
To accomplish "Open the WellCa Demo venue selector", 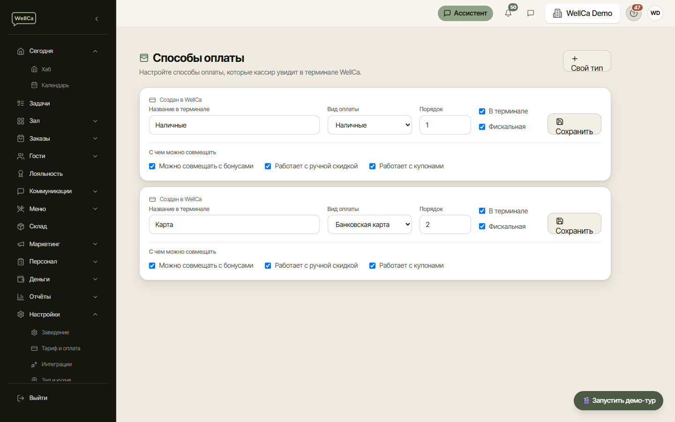I will (583, 13).
